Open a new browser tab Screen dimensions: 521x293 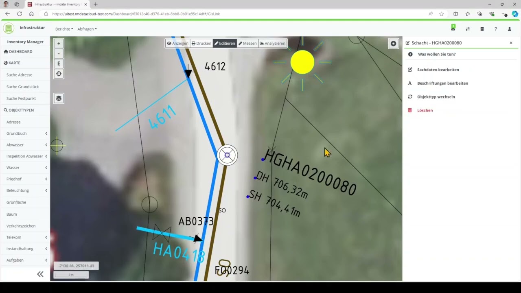coord(96,4)
